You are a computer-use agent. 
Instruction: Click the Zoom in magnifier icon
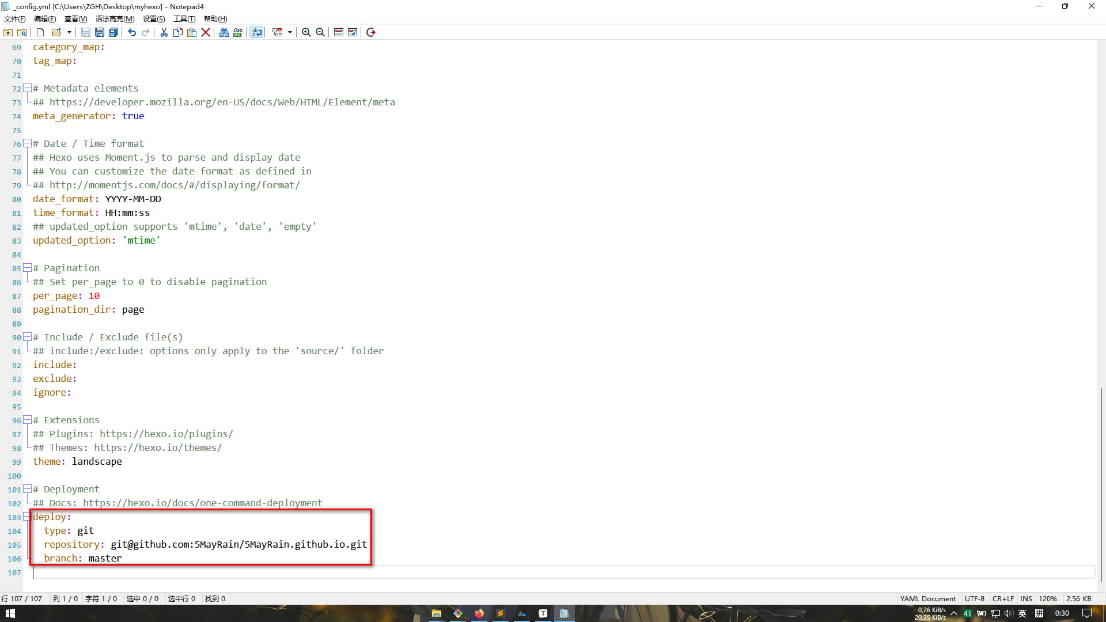pyautogui.click(x=306, y=32)
